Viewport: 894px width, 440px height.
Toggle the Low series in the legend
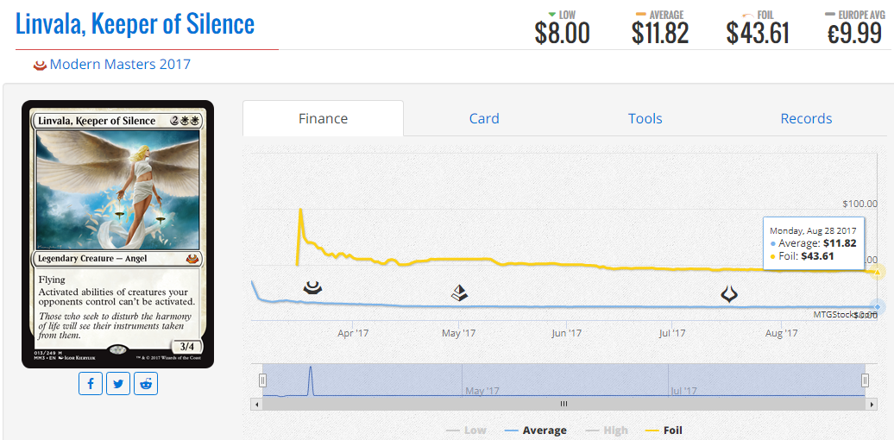(x=466, y=431)
